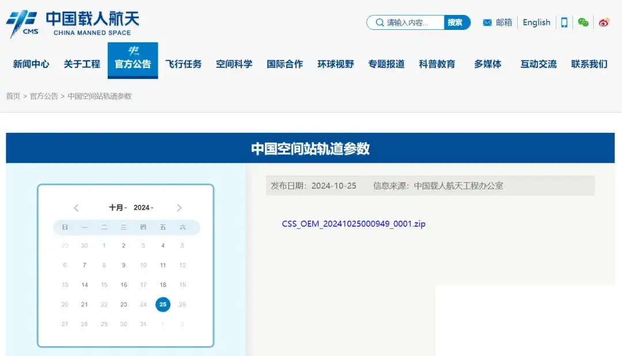This screenshot has height=356, width=622.
Task: Click the China Manned Space CMS logo
Action: 73,24
